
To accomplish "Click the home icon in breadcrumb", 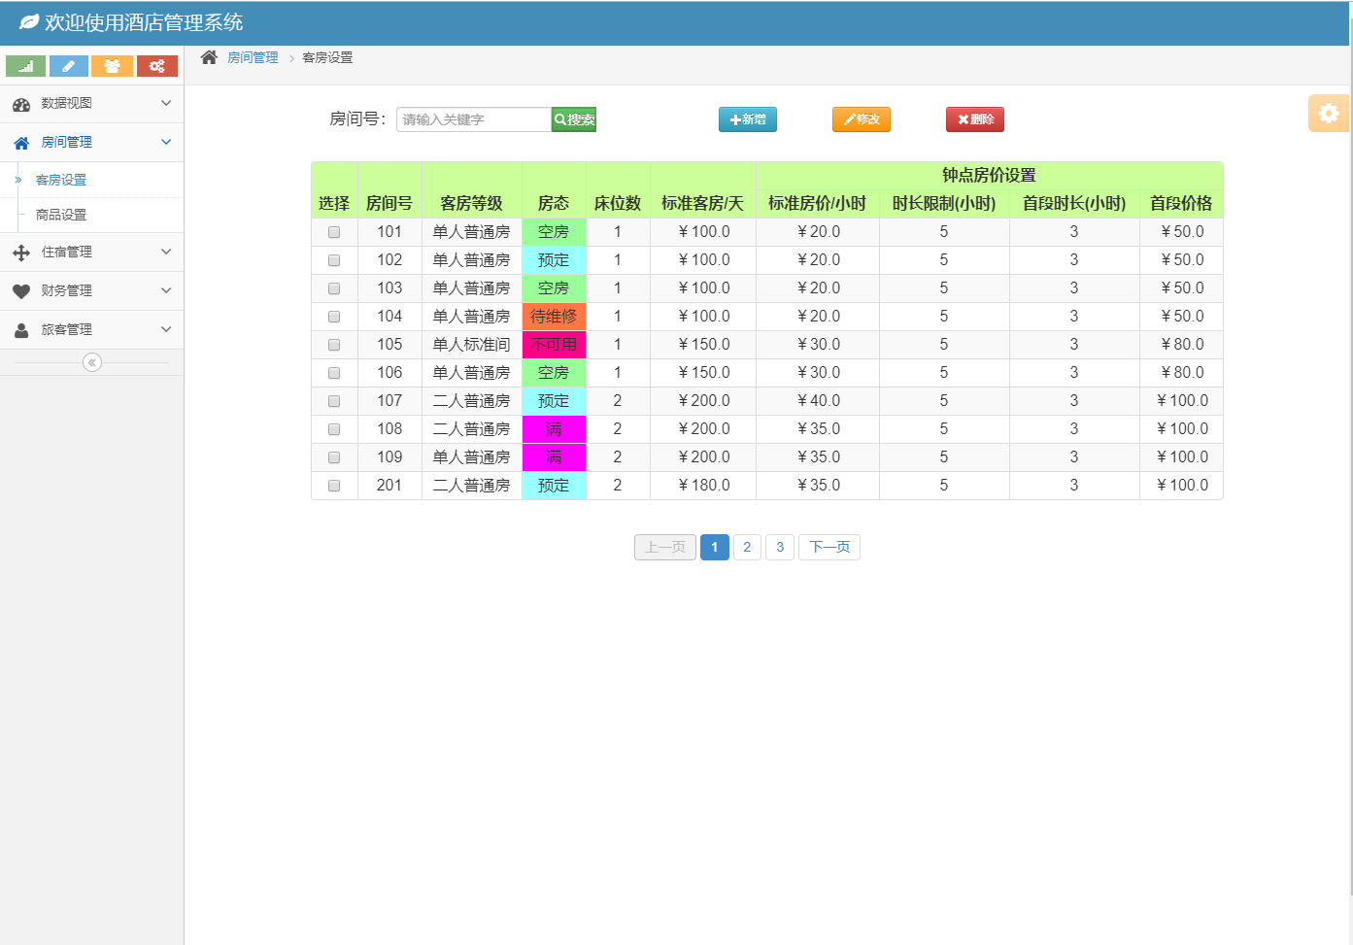I will (x=209, y=57).
